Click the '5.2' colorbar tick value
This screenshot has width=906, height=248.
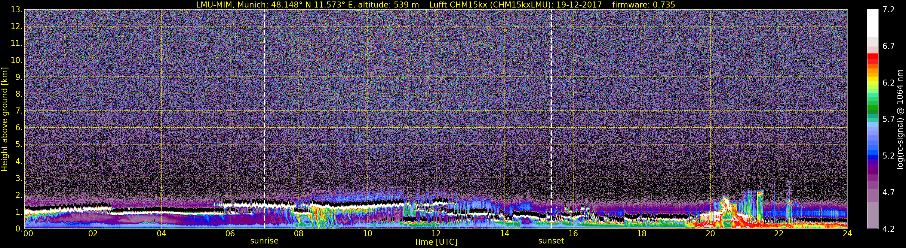tap(889, 156)
